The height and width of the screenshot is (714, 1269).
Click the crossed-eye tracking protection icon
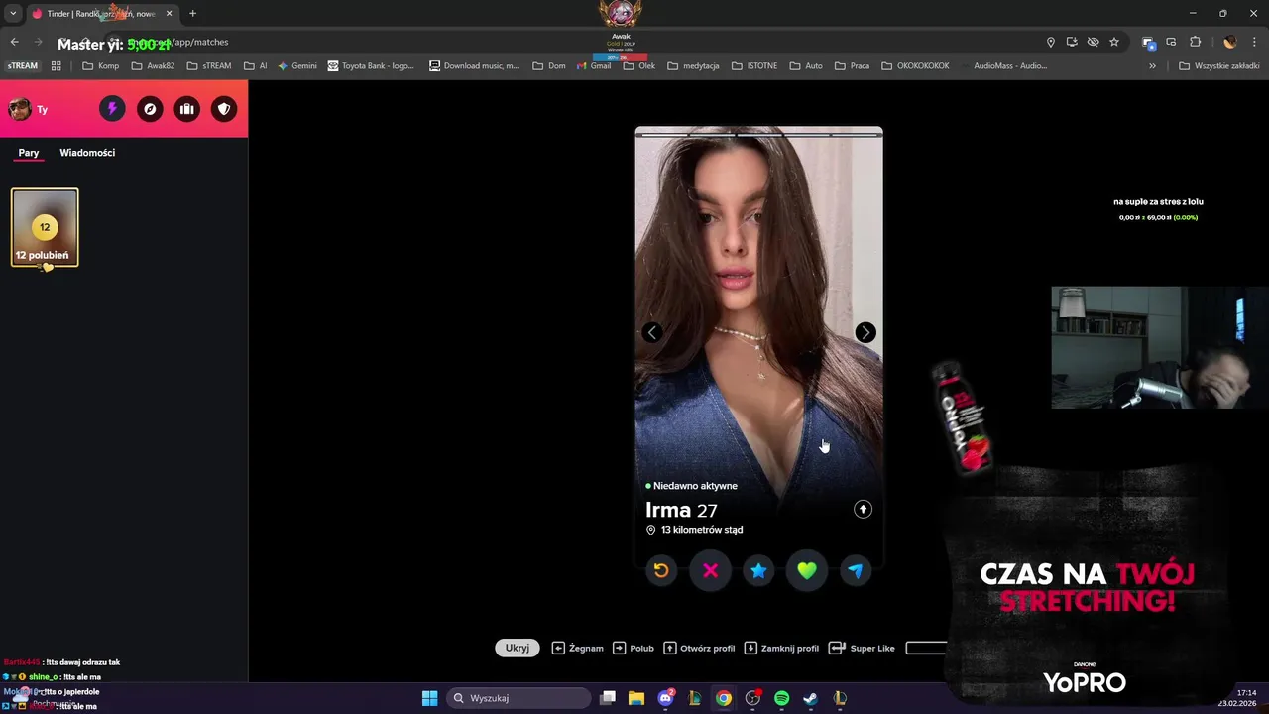[x=1093, y=42]
